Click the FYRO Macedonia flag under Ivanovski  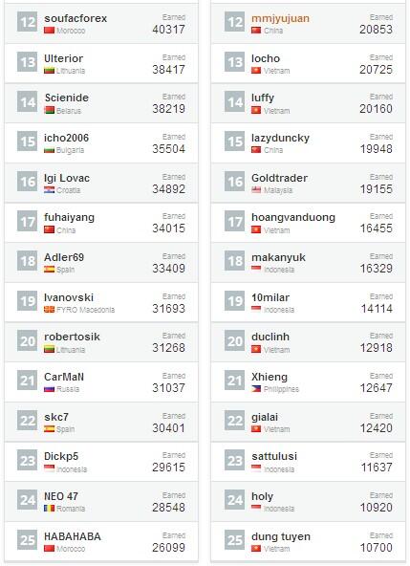tap(49, 310)
